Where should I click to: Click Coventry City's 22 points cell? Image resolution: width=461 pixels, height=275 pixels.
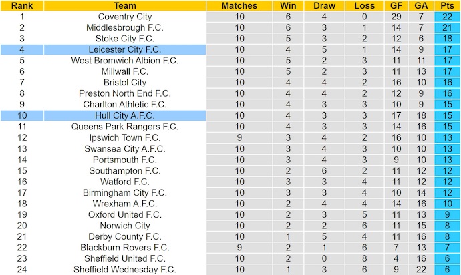447,17
